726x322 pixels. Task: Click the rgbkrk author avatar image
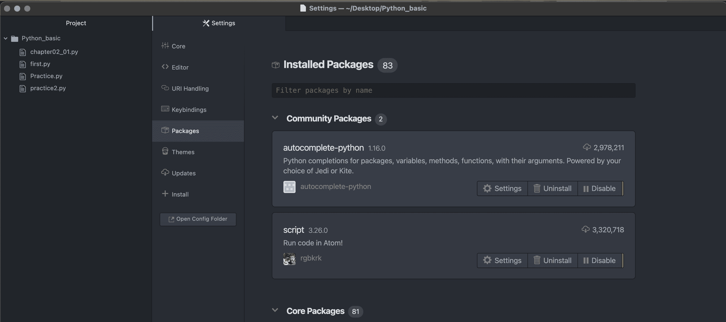(289, 259)
